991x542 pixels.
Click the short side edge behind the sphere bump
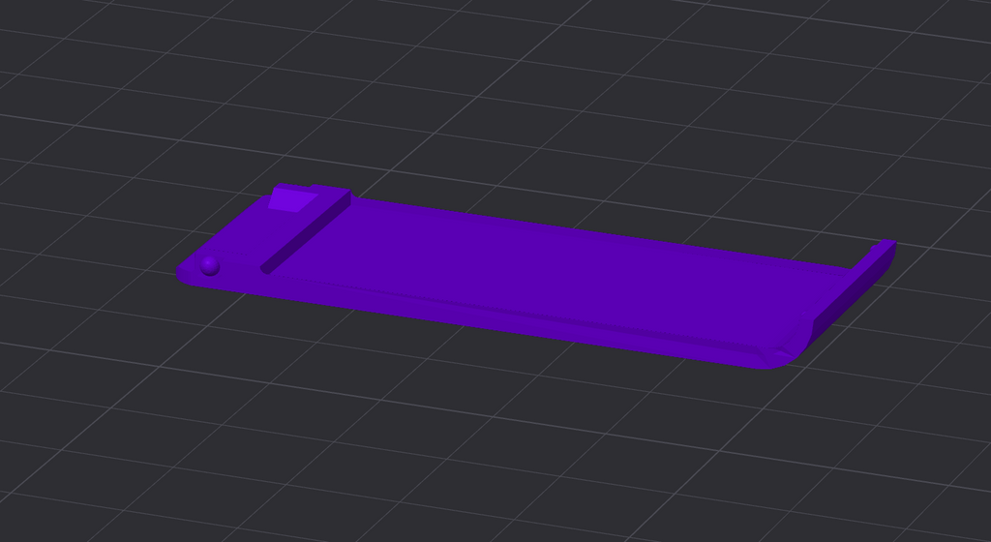(x=222, y=230)
